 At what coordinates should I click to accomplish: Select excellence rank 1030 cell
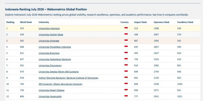point(180,84)
